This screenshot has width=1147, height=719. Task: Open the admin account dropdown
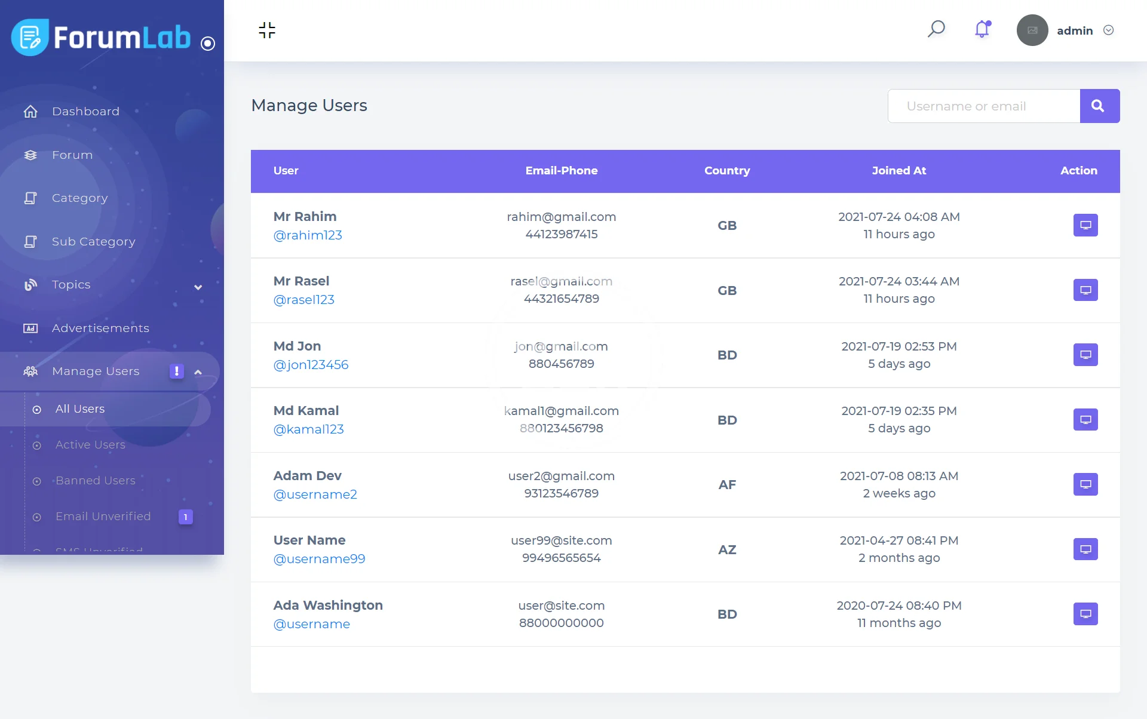point(1108,30)
